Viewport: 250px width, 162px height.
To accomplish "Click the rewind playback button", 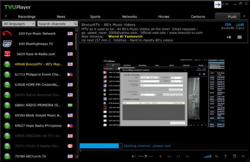I will pyautogui.click(x=169, y=157).
